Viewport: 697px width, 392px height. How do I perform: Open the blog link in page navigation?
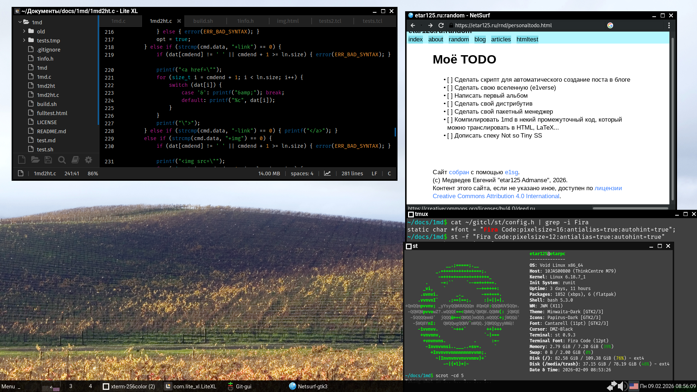click(480, 39)
